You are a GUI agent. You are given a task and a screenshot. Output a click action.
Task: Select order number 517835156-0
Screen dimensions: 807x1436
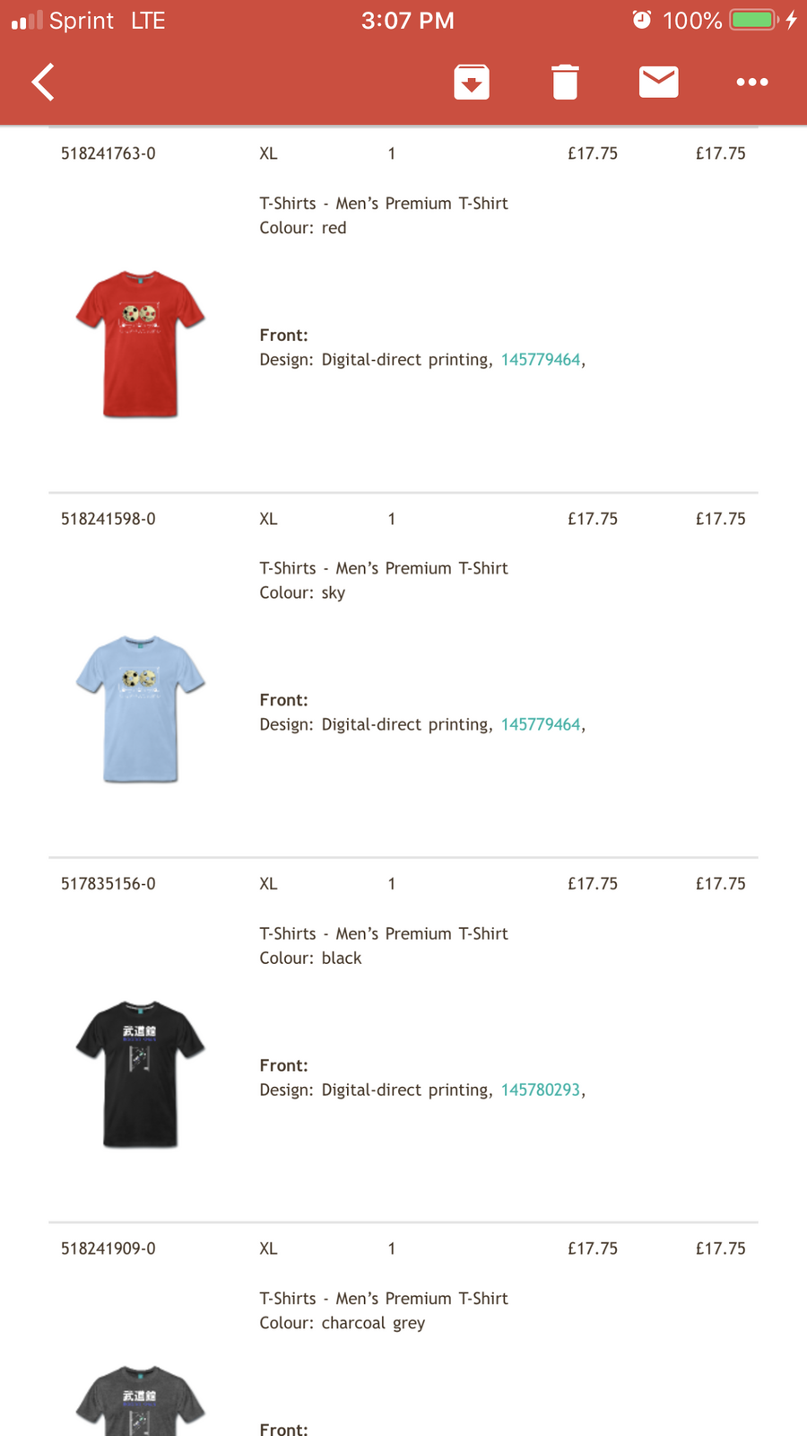[x=108, y=884]
